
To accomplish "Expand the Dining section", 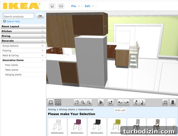I will pos(43,36).
